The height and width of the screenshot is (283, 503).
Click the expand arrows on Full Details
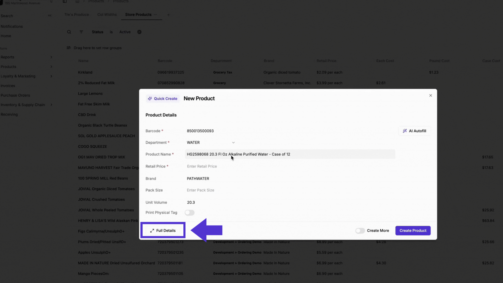[152, 231]
